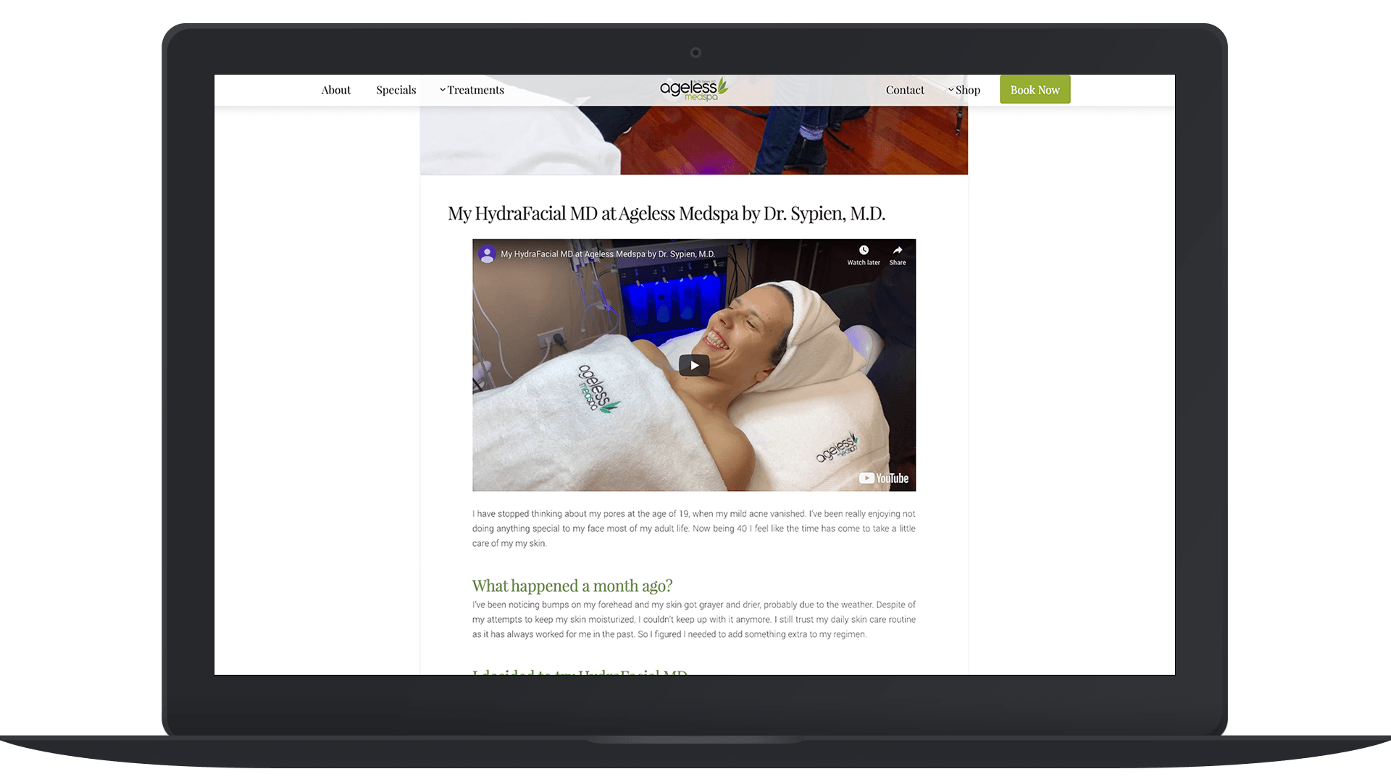Open the Shop menu item

point(968,90)
